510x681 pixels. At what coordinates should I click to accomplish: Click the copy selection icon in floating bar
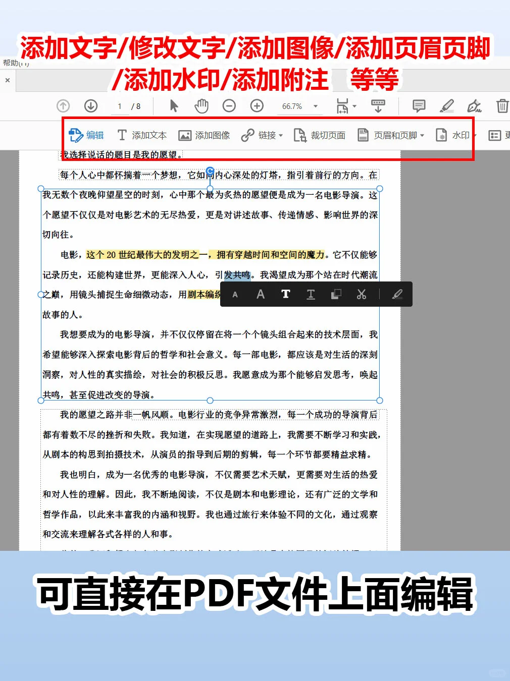click(336, 294)
